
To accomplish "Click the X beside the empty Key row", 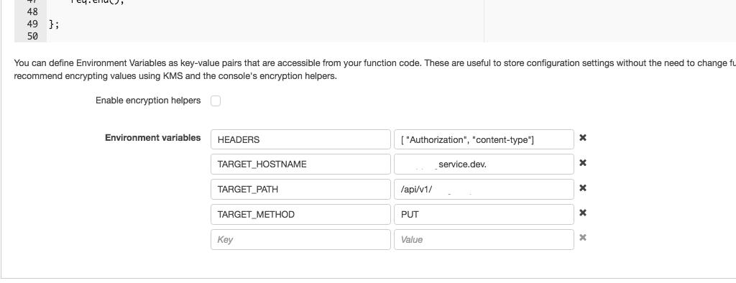I will 582,238.
